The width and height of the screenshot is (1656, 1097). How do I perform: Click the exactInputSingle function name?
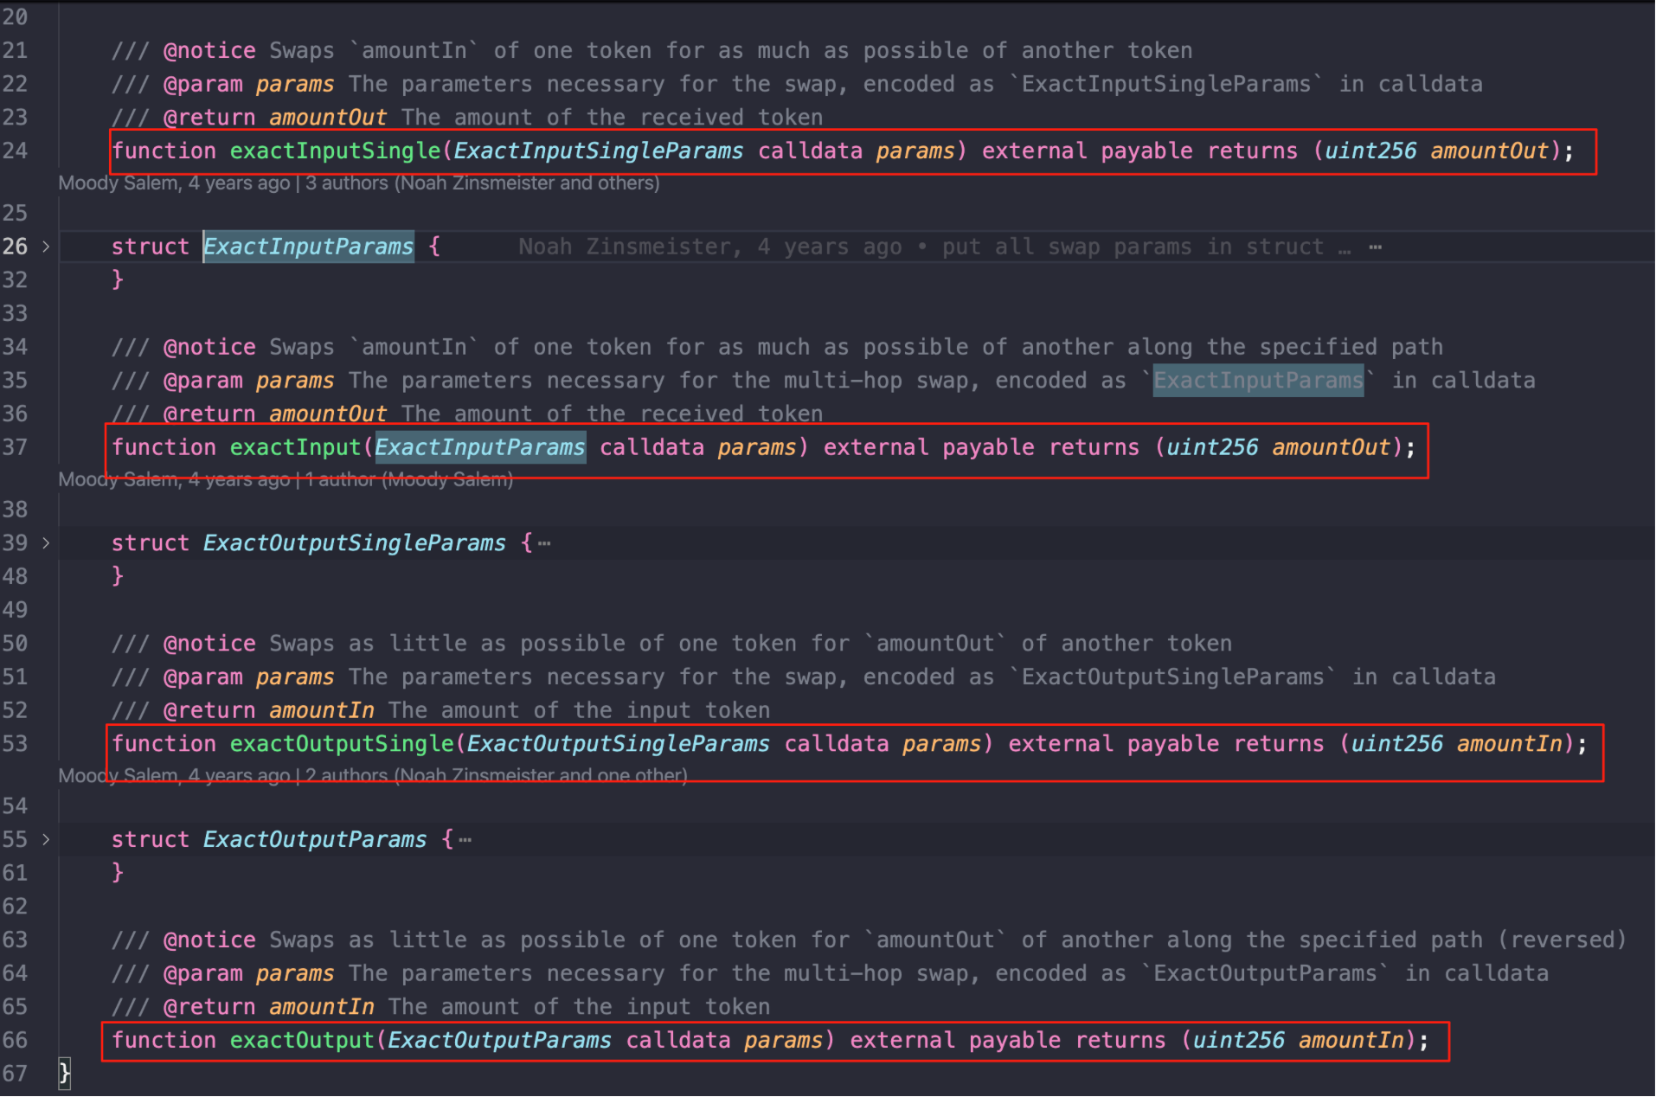[335, 151]
